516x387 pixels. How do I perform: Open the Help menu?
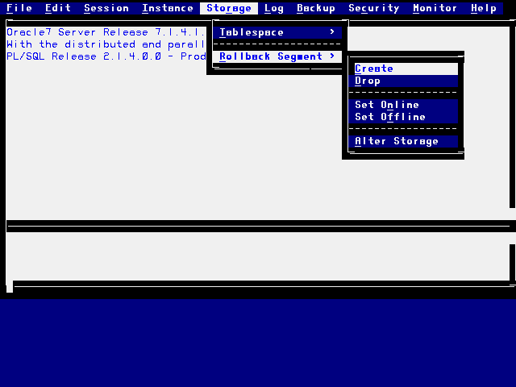click(x=484, y=8)
